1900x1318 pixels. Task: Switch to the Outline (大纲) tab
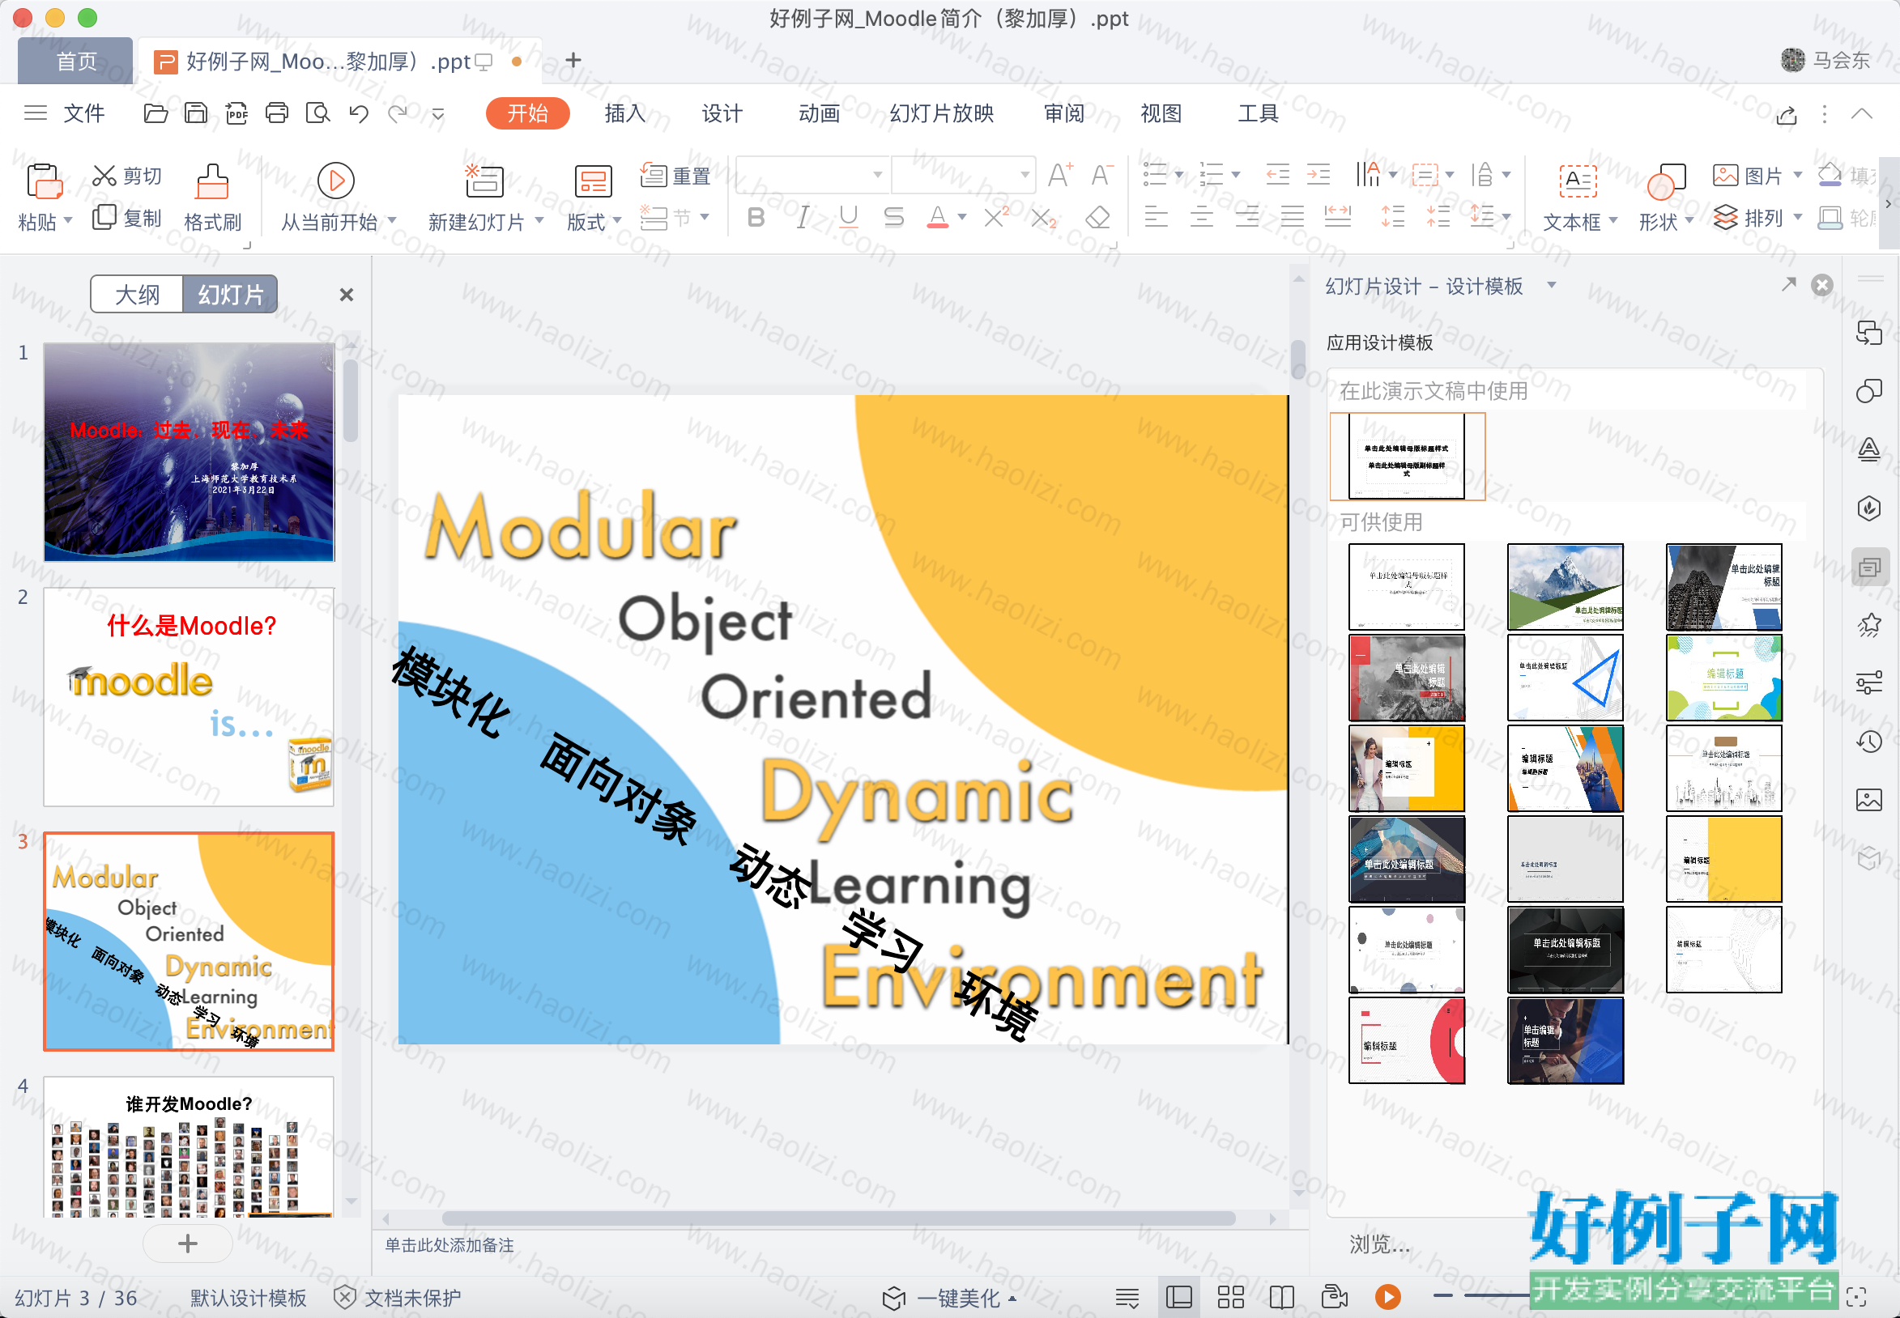pos(137,295)
